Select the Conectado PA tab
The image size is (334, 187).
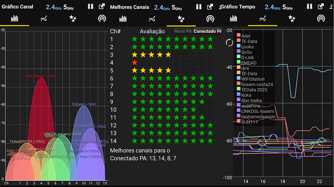click(208, 31)
